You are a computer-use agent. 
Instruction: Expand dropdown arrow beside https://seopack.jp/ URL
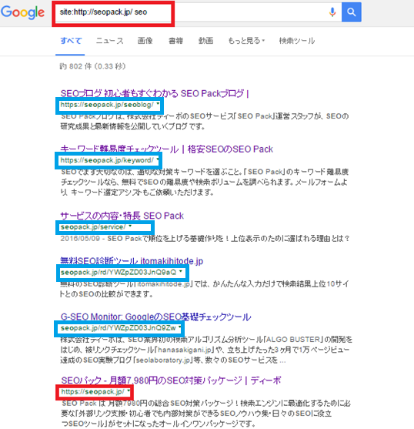point(129,390)
